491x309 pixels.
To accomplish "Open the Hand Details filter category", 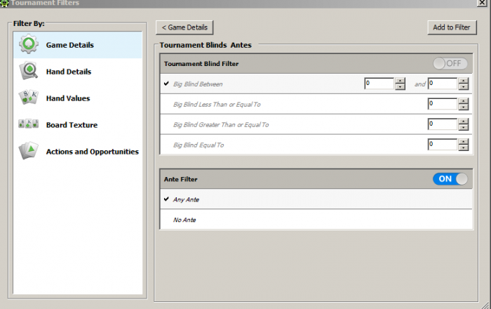I will click(69, 72).
